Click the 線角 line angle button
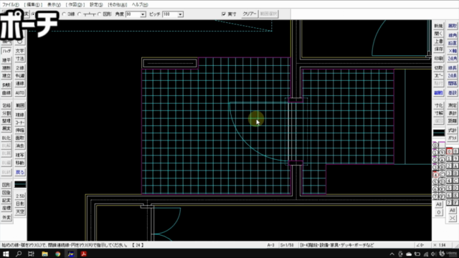459x258 pixels. pos(453,35)
